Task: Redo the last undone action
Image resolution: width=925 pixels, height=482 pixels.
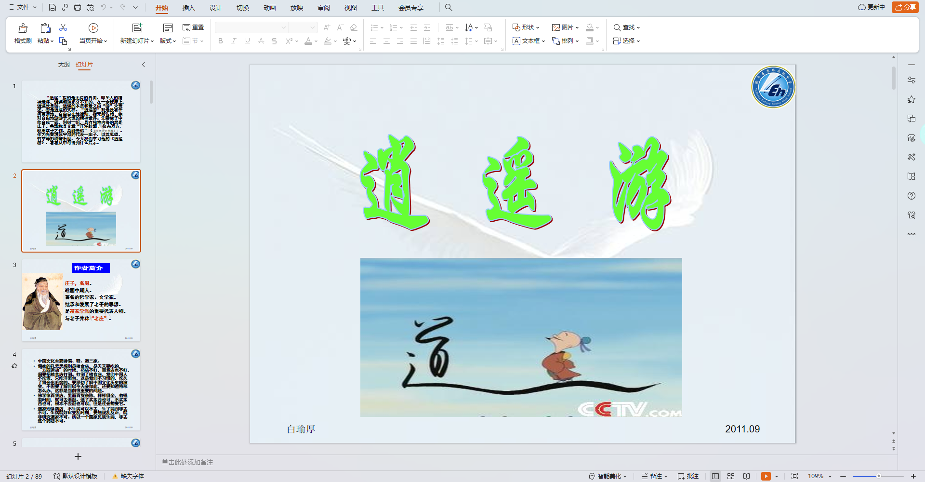Action: coord(123,7)
